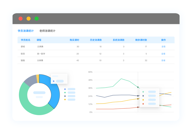Open the 老师消课统计 tab
This screenshot has height=134, width=192.
(47, 31)
